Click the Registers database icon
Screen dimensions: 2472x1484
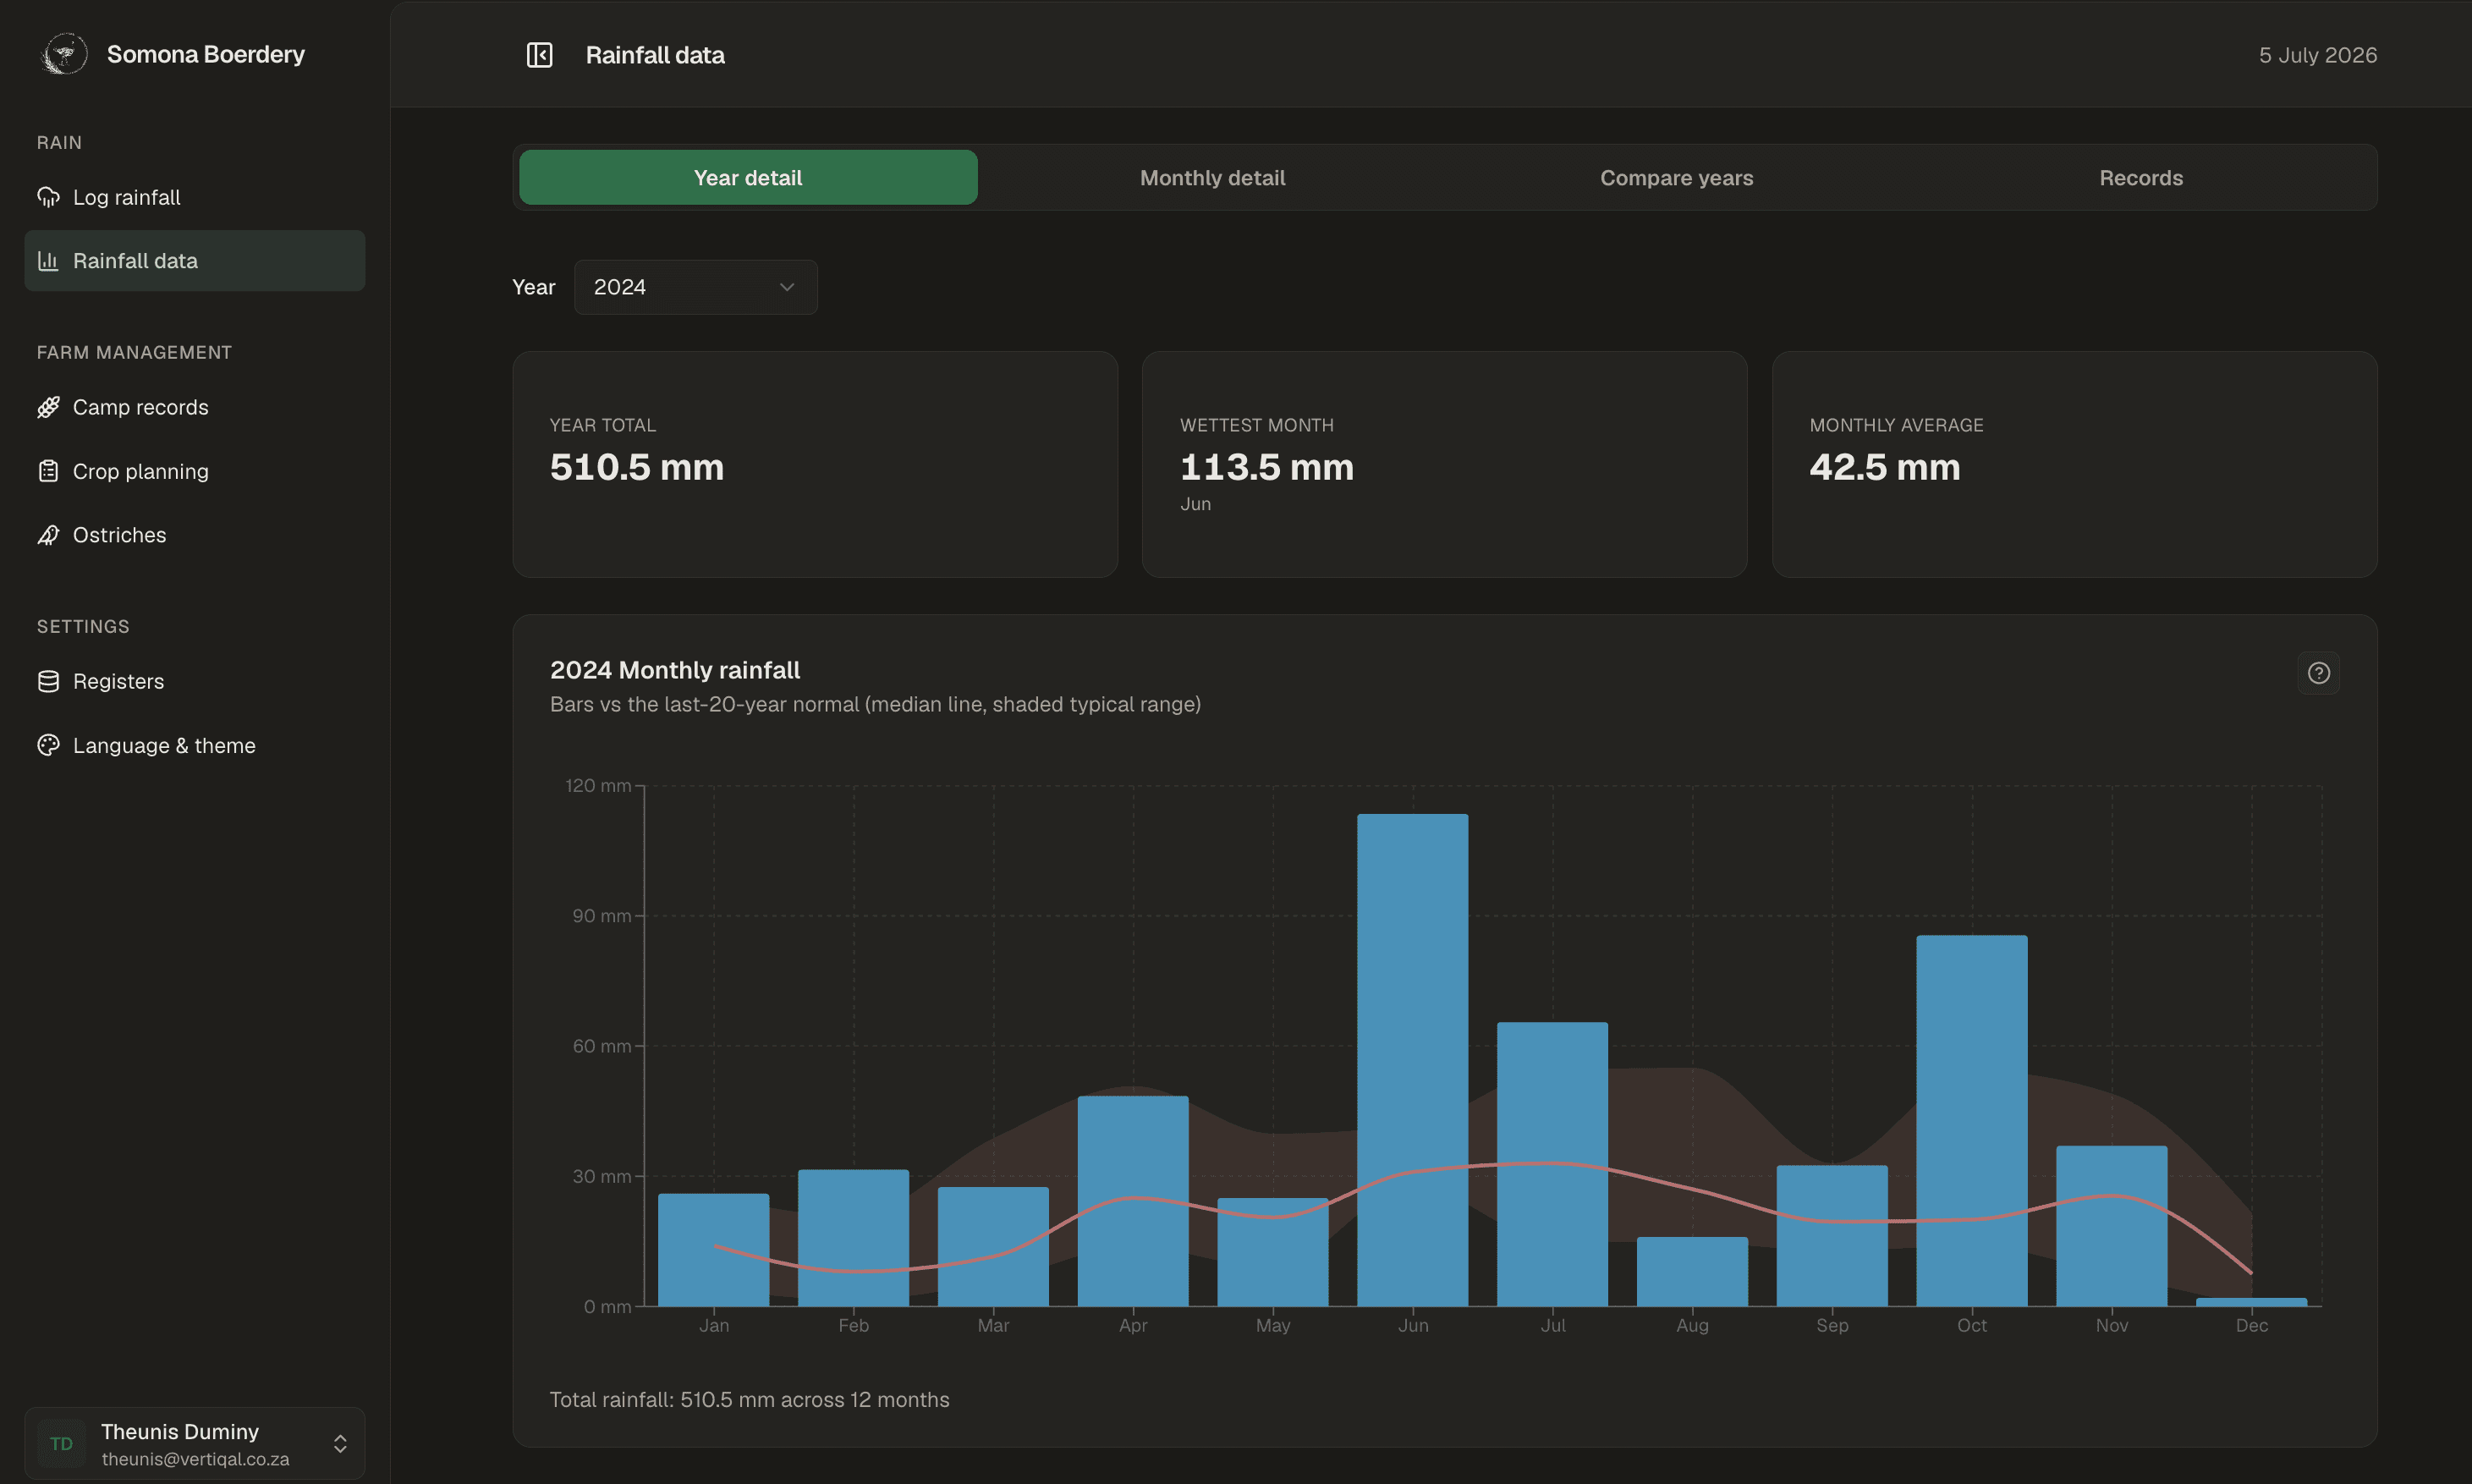pyautogui.click(x=48, y=681)
